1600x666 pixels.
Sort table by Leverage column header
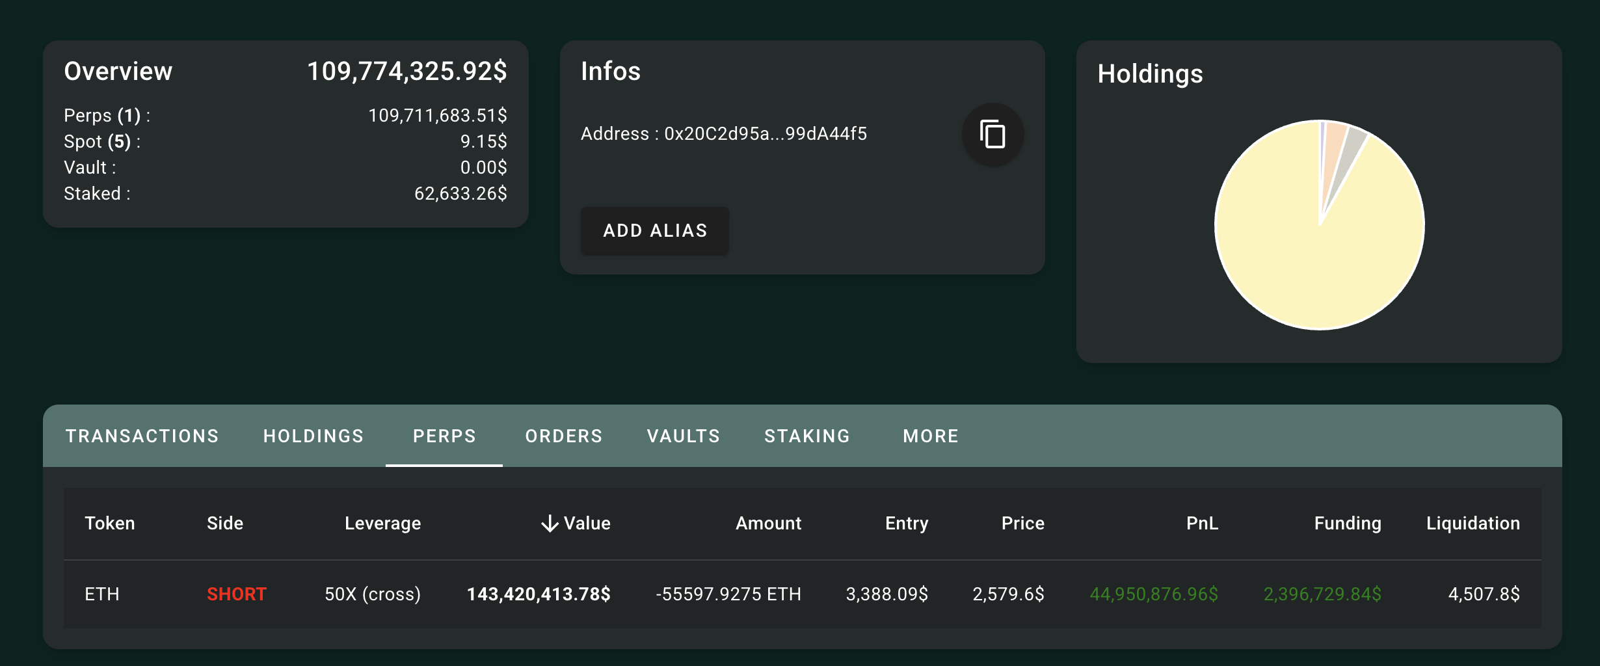tap(382, 524)
